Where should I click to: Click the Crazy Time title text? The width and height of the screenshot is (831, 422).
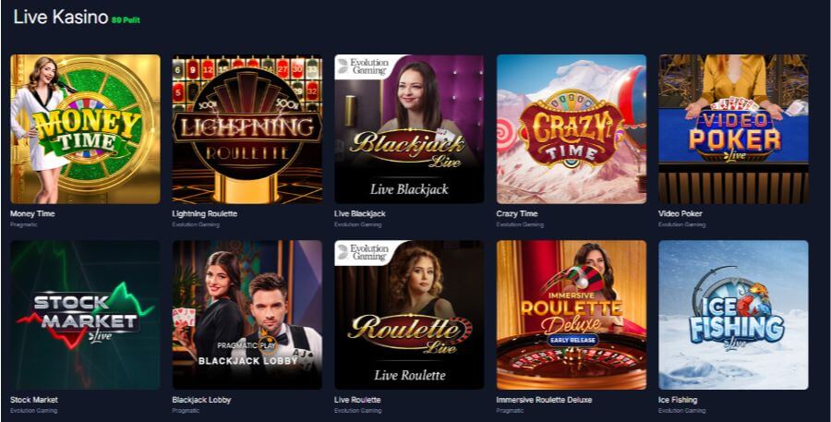[517, 213]
